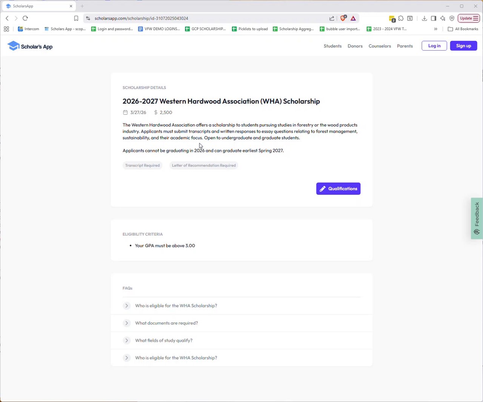The height and width of the screenshot is (402, 483).
Task: Open the All Bookmarks folder
Action: [463, 29]
